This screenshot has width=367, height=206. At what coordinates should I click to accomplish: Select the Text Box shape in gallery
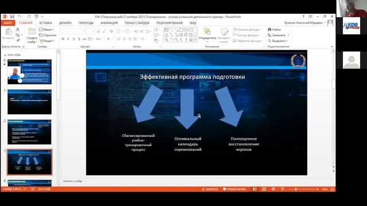pyautogui.click(x=166, y=30)
